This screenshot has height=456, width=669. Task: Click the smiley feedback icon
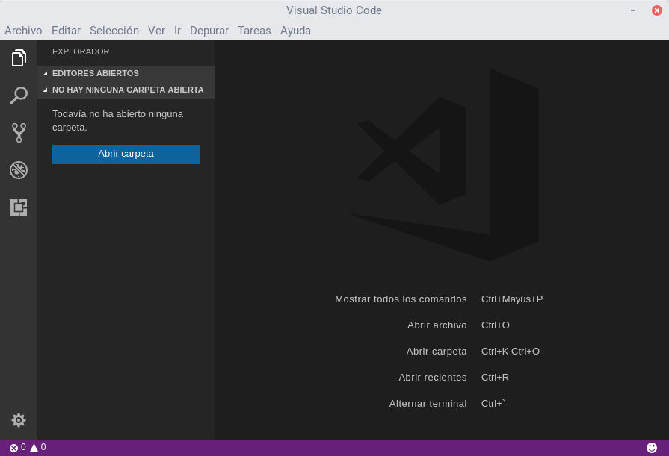tap(652, 448)
